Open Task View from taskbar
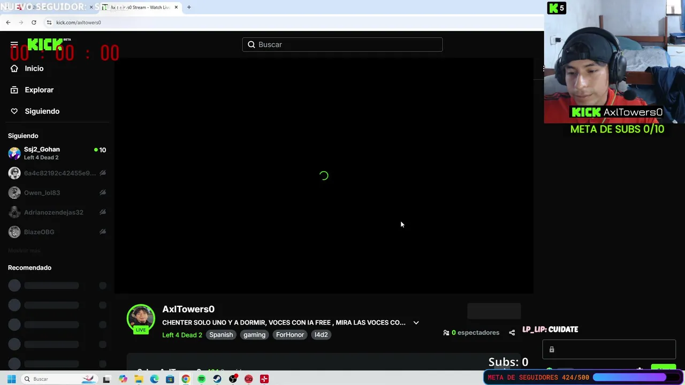Image resolution: width=685 pixels, height=385 pixels. (x=106, y=379)
